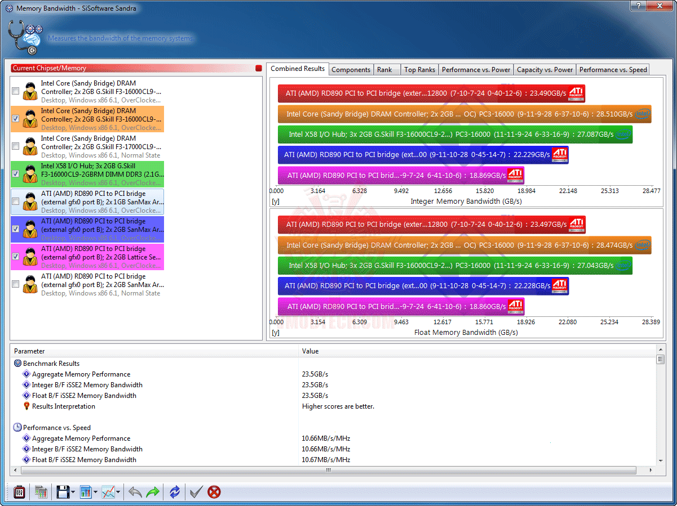Uncheck the green Intel X58 I/O Hub entry
The image size is (677, 506).
tap(16, 174)
